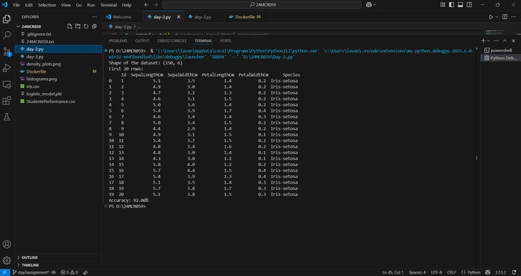Open the Extensions view
The height and width of the screenshot is (276, 521).
tap(7, 101)
